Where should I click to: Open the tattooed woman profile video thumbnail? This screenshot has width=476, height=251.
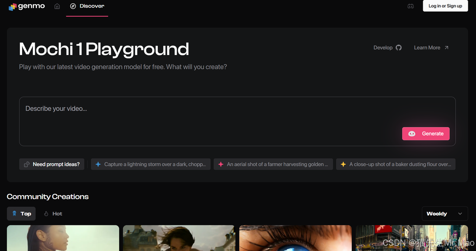coord(63,238)
